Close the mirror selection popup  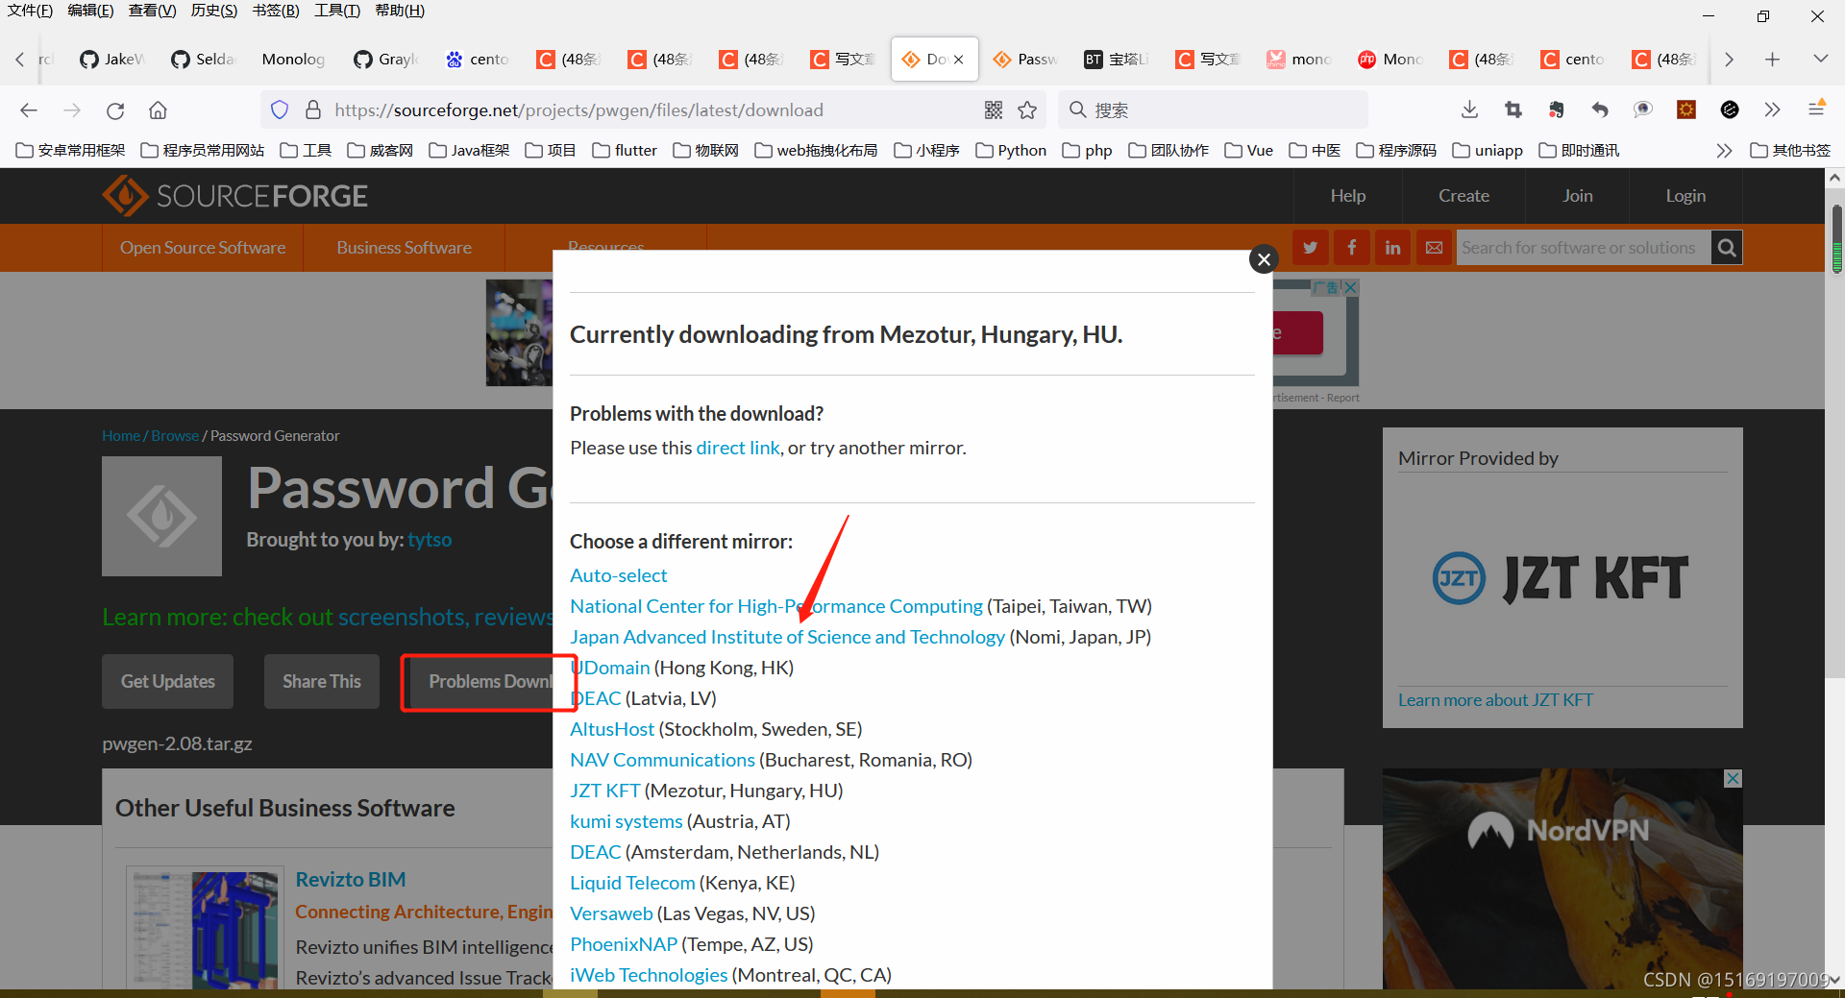1264,258
